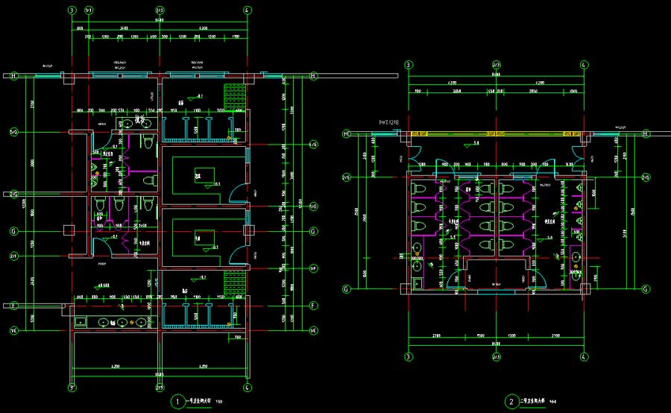The height and width of the screenshot is (413, 671).
Task: Select grid bubble 3 above the left plan
Action: [72, 10]
